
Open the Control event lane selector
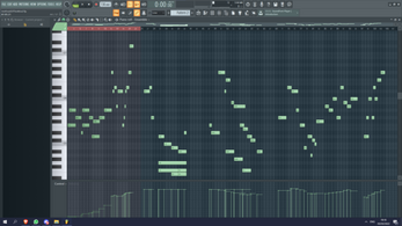pyautogui.click(x=59, y=183)
